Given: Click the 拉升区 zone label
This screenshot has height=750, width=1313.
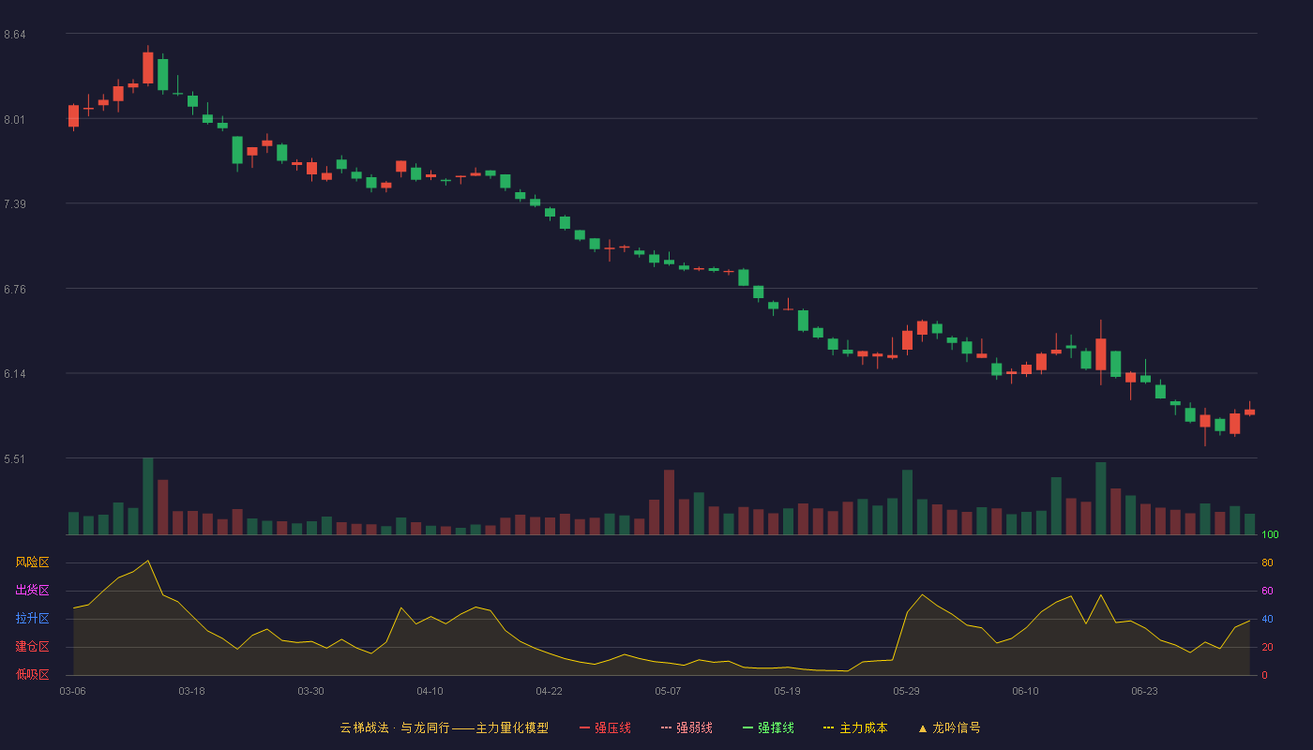Looking at the screenshot, I should pos(32,619).
